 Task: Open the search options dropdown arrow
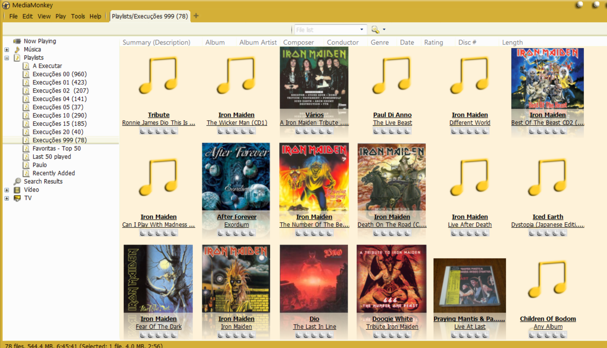(384, 29)
